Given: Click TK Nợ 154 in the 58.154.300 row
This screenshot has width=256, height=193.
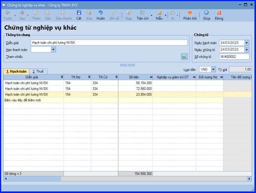Looking at the screenshot, I should coord(77,83).
